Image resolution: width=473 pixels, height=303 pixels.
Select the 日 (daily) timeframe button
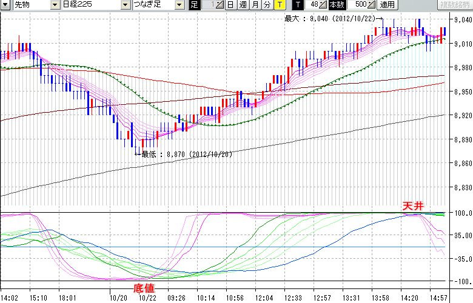(231, 5)
